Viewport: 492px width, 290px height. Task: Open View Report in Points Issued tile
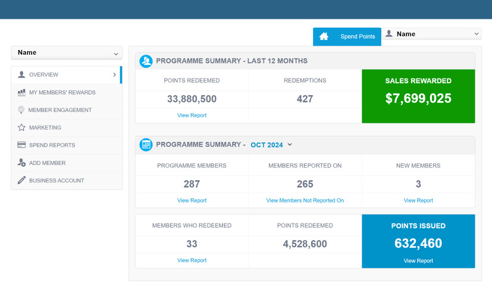418,261
